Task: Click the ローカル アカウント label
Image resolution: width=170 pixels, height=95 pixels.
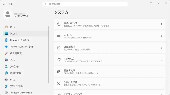Action: 22,16
